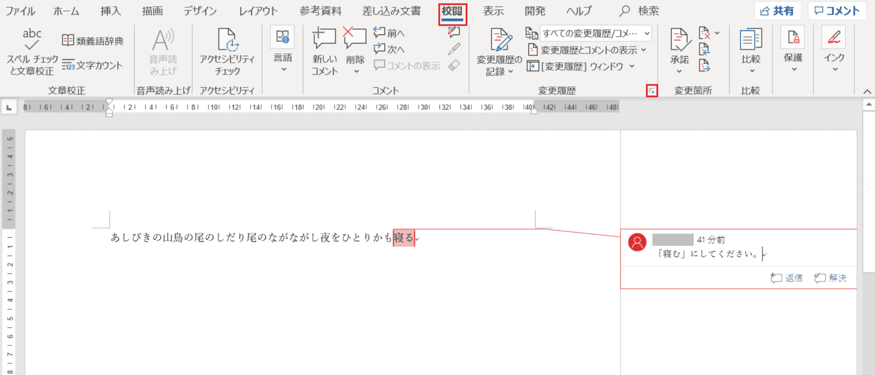Switch to the Layout (レイアウト) tab
Screen dimensions: 875x375
pos(258,11)
